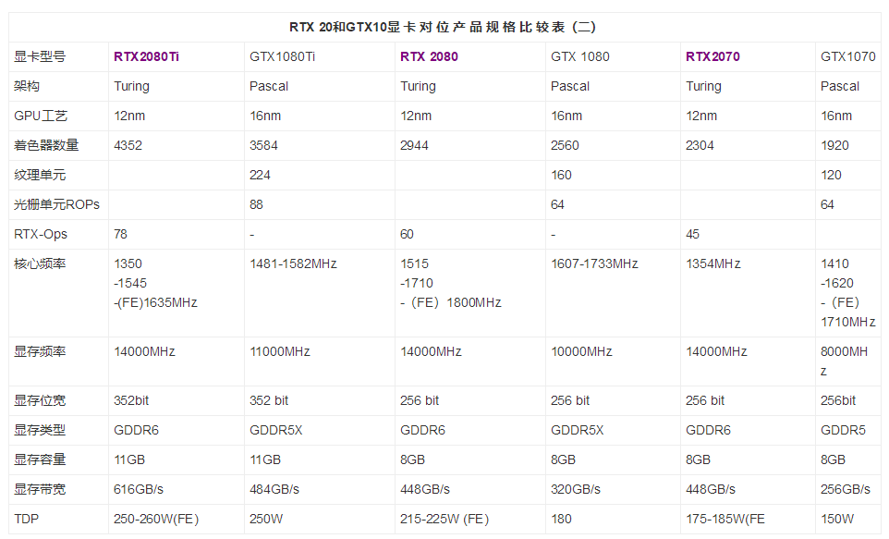
Task: Select the shader count value 1920
Action: click(834, 145)
